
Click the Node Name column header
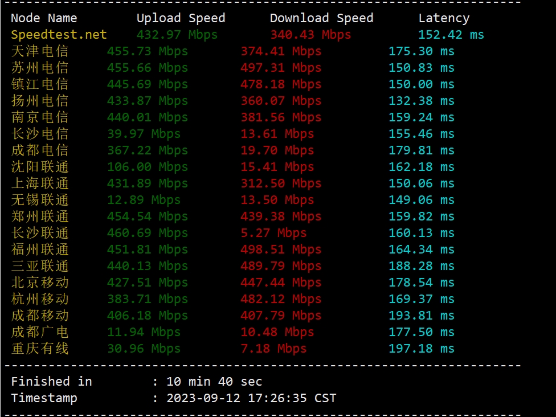click(x=44, y=18)
